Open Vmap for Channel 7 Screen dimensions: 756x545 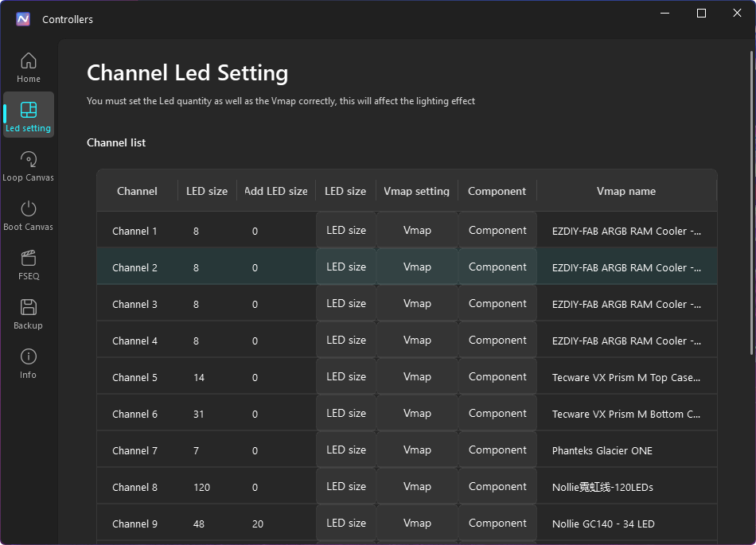(417, 450)
